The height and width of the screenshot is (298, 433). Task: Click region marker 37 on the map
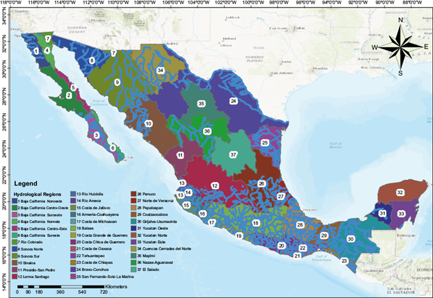(x=234, y=154)
